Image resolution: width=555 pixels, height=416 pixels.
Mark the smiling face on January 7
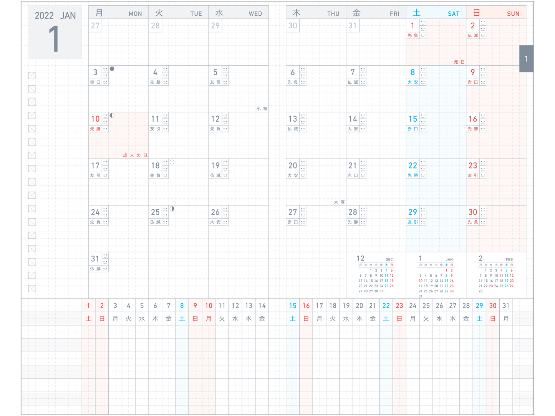[x=363, y=69]
